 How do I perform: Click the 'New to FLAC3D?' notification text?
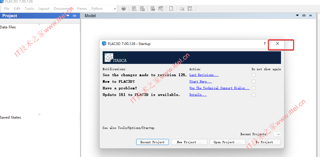(119, 82)
